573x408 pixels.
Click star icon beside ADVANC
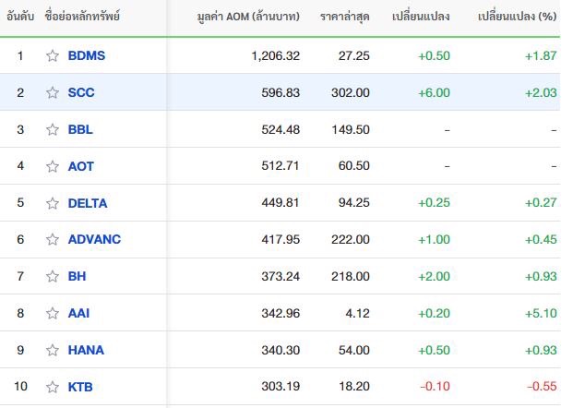53,239
